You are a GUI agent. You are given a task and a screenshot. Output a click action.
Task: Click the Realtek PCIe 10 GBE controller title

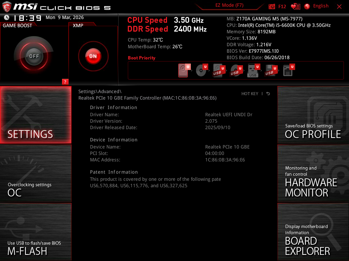pyautogui.click(x=147, y=98)
